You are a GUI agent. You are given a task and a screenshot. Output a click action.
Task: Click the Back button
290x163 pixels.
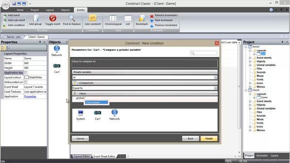coord(190,139)
